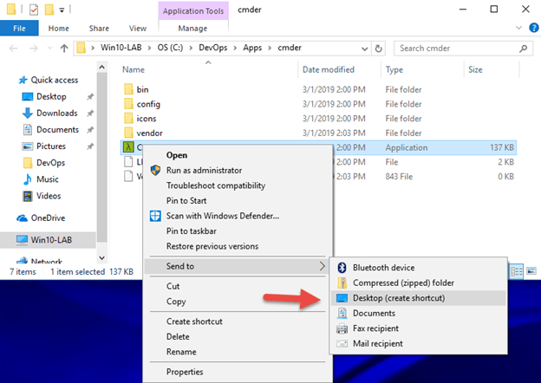This screenshot has height=383, width=541.
Task: Click the Quick access star icon
Action: tap(23, 80)
